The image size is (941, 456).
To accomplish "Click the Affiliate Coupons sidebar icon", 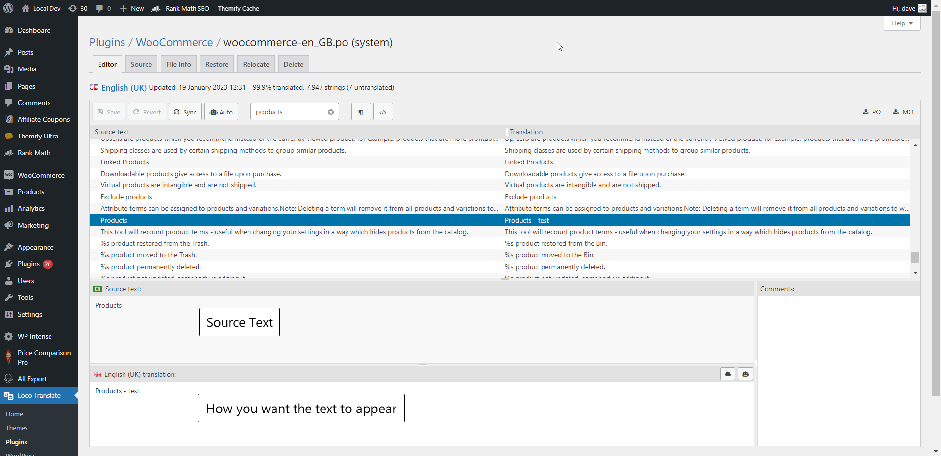I will tap(9, 119).
